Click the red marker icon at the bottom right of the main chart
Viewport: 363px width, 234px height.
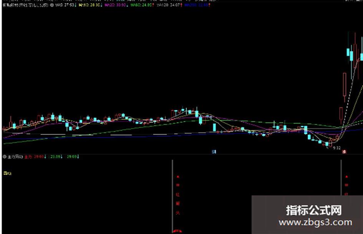pyautogui.click(x=344, y=152)
